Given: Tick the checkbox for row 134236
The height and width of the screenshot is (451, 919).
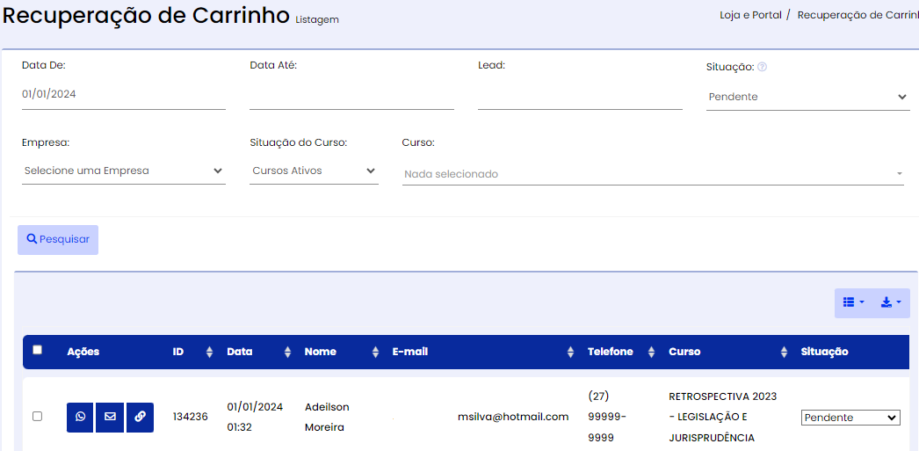Looking at the screenshot, I should point(37,417).
